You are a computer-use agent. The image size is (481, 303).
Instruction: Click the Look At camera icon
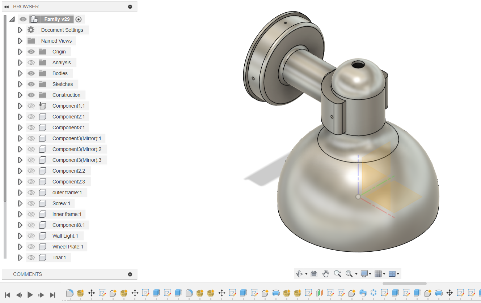pyautogui.click(x=314, y=274)
